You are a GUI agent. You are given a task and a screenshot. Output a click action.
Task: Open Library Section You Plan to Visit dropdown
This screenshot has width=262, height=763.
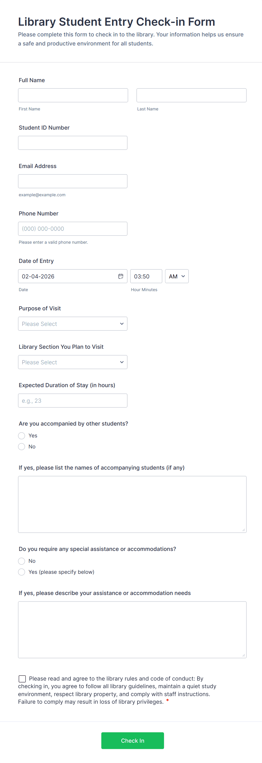pyautogui.click(x=73, y=362)
